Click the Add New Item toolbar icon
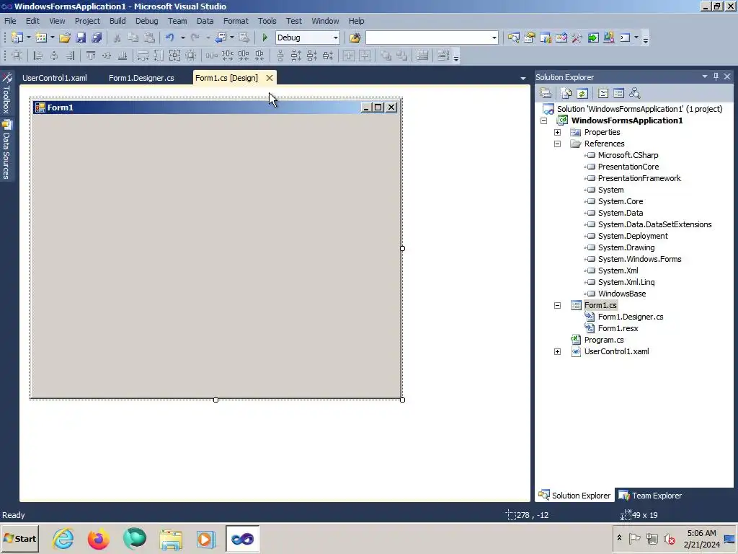 (x=41, y=38)
